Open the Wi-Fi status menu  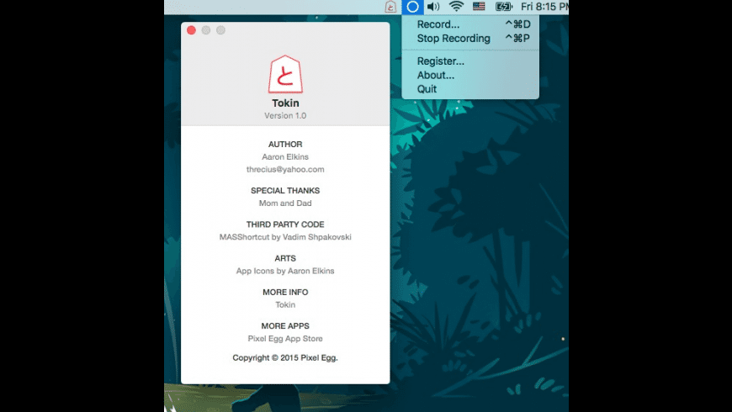[x=456, y=7]
